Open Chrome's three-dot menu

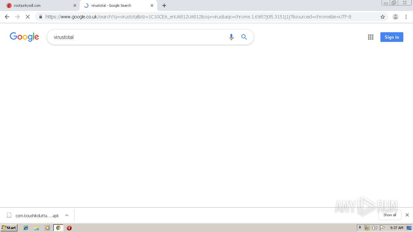(406, 17)
